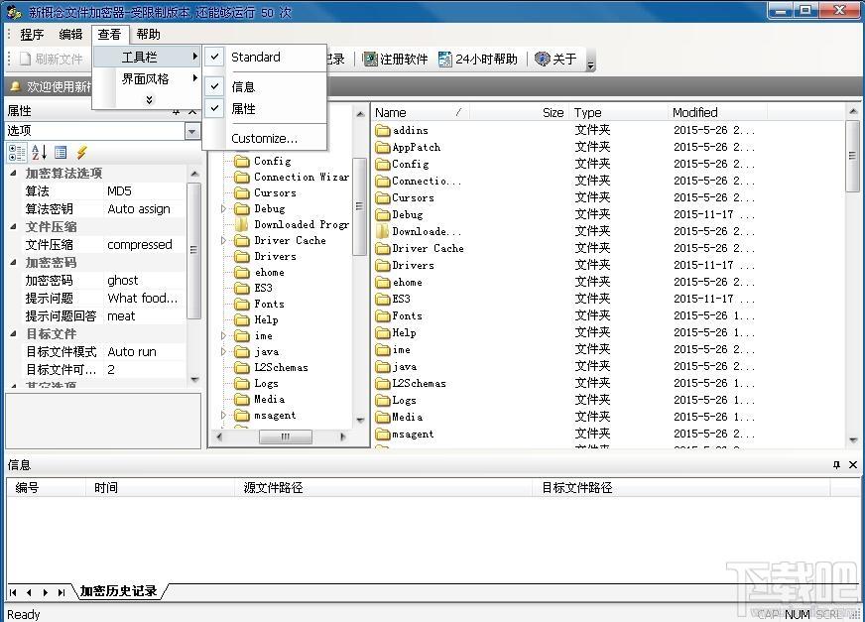865x622 pixels.
Task: Sort file list by Modified column
Action: click(694, 113)
